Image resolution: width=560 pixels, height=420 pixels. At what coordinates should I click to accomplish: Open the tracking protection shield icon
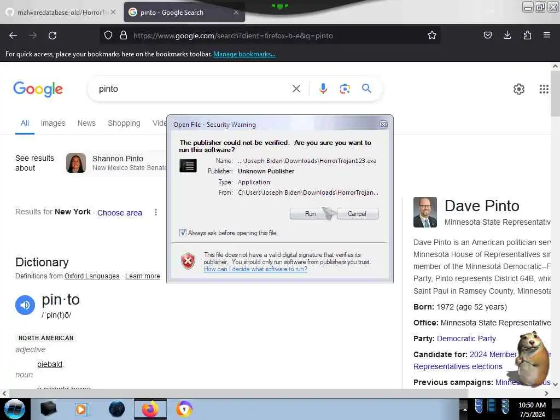(108, 36)
